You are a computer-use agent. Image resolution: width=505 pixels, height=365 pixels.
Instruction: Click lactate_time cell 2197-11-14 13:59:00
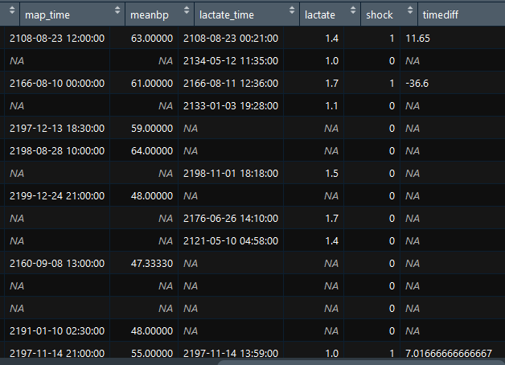(x=231, y=354)
